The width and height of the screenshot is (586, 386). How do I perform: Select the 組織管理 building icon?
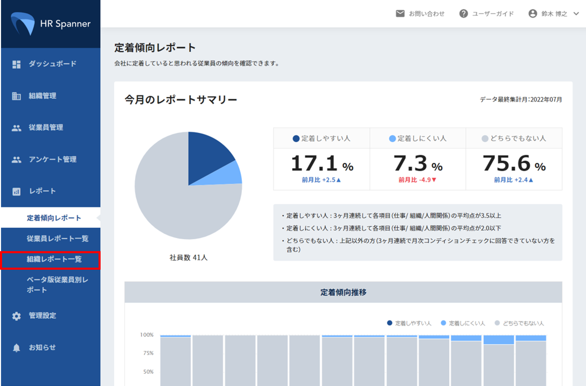16,96
